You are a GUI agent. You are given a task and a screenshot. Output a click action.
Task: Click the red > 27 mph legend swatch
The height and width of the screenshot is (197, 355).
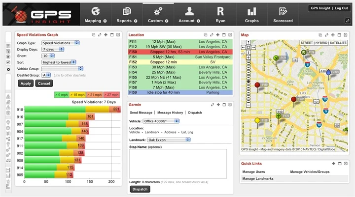(x=111, y=95)
